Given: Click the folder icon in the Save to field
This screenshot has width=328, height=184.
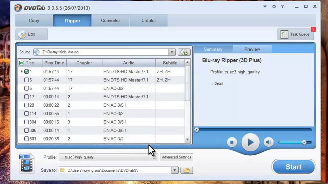Looking at the screenshot, I should [62, 170].
